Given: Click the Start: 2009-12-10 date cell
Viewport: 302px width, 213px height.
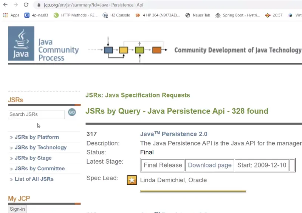Looking at the screenshot, I should point(262,165).
